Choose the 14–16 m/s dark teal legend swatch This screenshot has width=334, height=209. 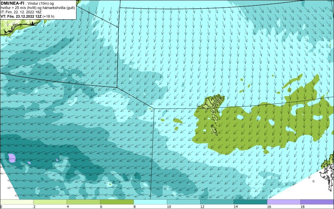(x=251, y=202)
